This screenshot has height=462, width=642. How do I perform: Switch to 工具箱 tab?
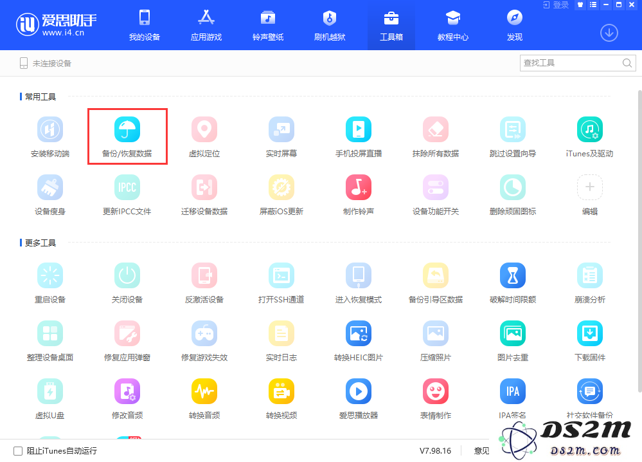pos(391,25)
